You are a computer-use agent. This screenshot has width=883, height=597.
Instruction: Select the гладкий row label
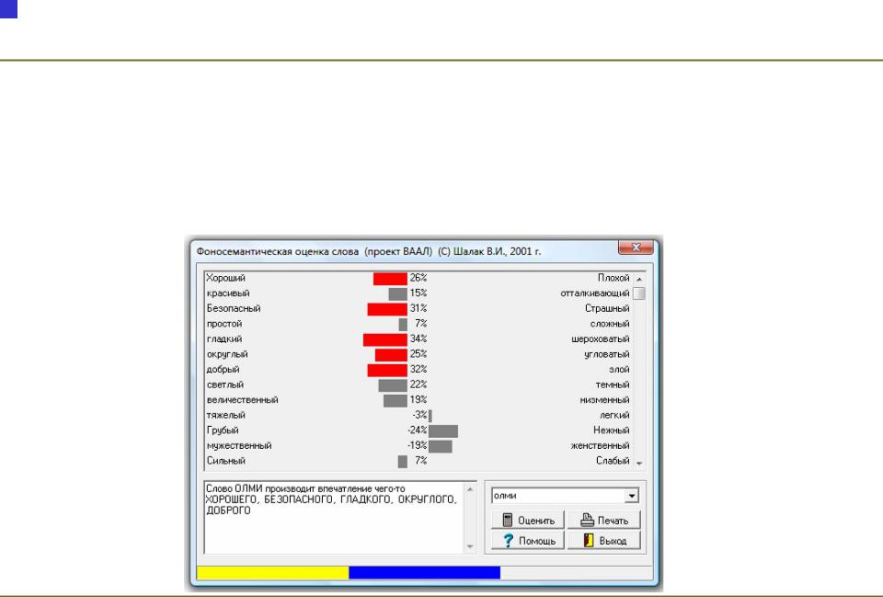pyautogui.click(x=224, y=339)
